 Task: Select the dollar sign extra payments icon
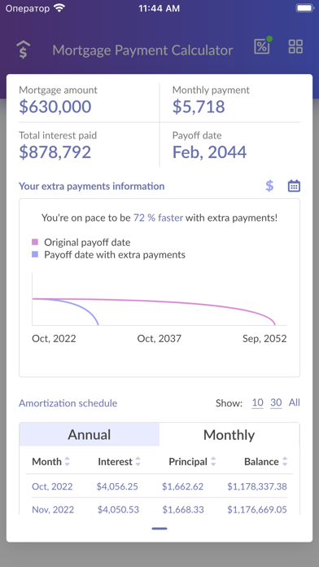pyautogui.click(x=269, y=186)
